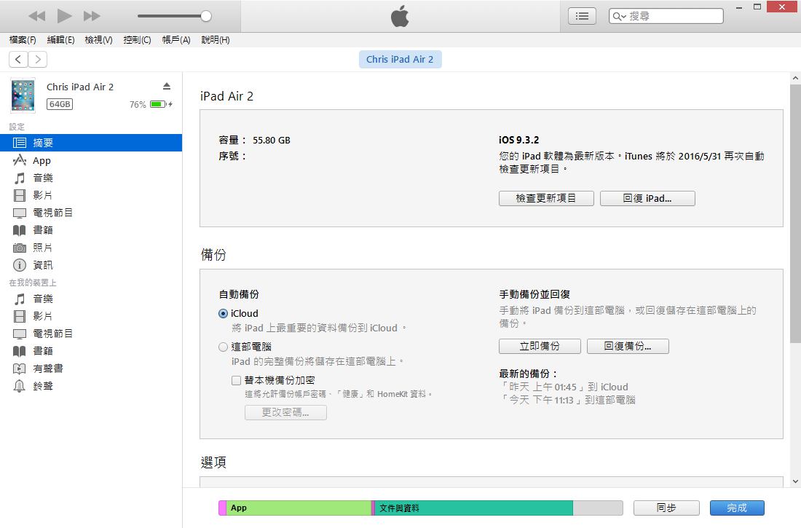Click the rewind previous track icon
Image resolution: width=801 pixels, height=528 pixels.
pos(36,16)
